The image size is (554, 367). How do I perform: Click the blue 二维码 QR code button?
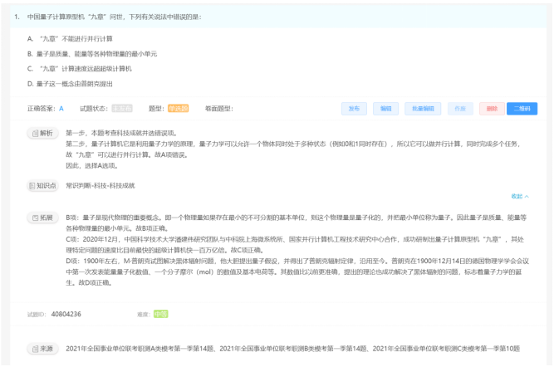coord(522,109)
